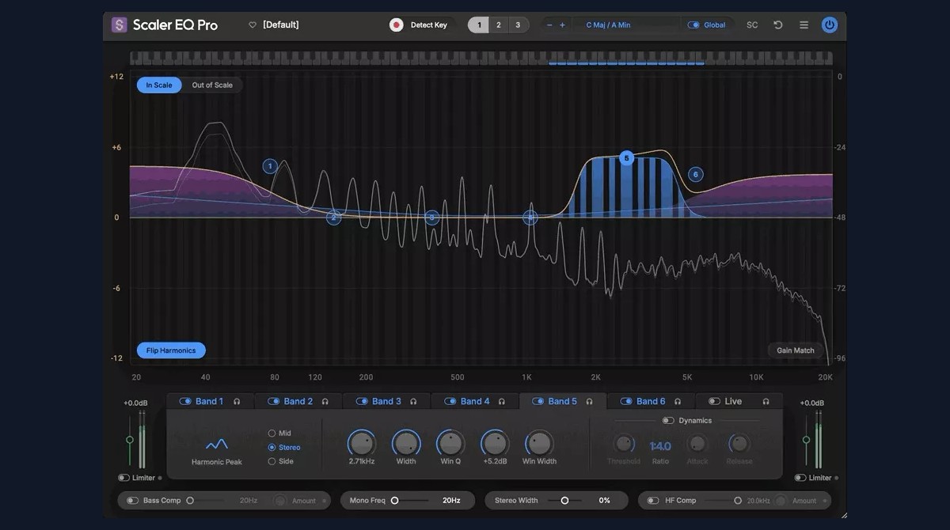Click the Harmonic Peak filter shape icon
Image resolution: width=950 pixels, height=530 pixels.
(217, 444)
